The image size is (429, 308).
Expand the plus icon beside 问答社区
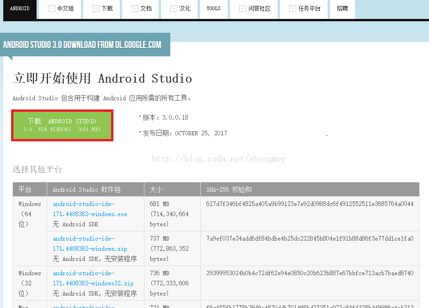(x=242, y=9)
